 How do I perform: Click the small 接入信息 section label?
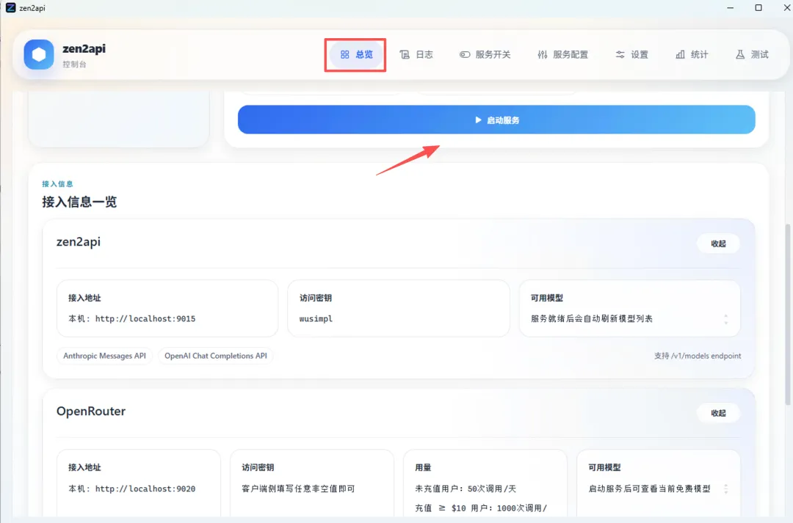point(58,183)
